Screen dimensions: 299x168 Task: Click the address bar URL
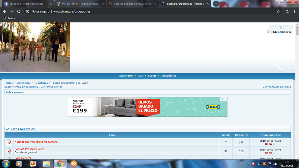[72, 11]
